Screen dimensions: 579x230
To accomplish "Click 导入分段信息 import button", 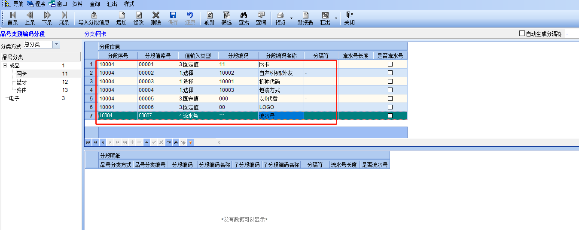I will 94,18.
